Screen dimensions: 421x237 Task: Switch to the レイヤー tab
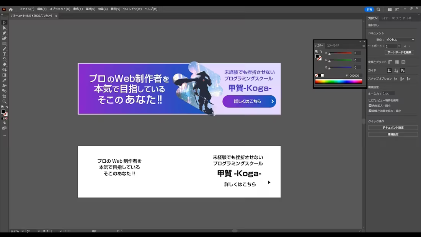point(385,18)
